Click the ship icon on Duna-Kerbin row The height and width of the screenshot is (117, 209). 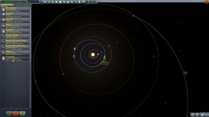3,58
